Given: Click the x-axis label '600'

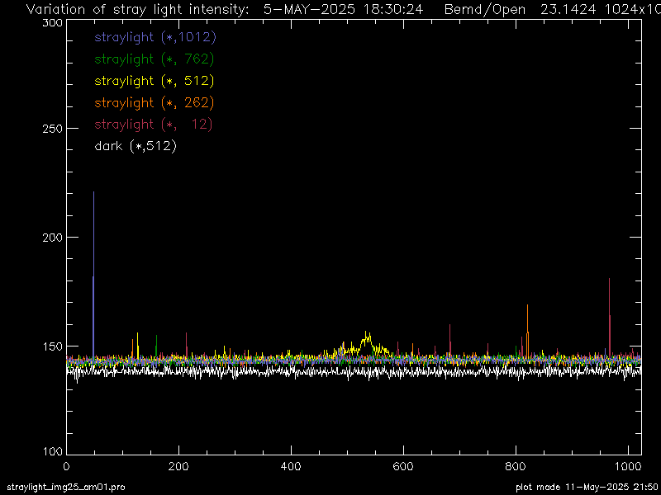Looking at the screenshot, I should pos(403,466).
